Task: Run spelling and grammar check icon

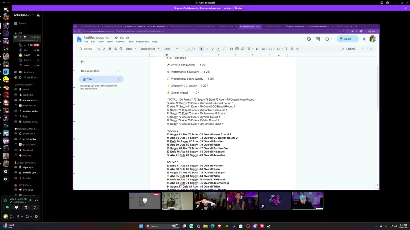Action: [x=115, y=49]
